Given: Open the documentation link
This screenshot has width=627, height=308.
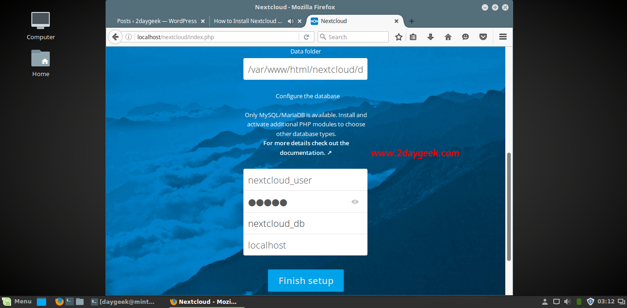Looking at the screenshot, I should [x=306, y=148].
